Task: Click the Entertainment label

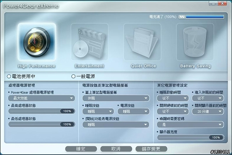Action: point(89,66)
